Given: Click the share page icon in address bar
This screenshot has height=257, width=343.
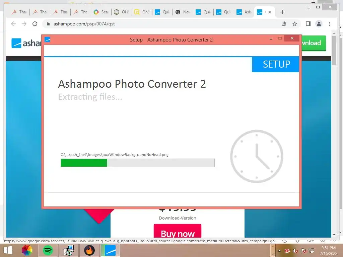Looking at the screenshot, I should click(x=284, y=24).
